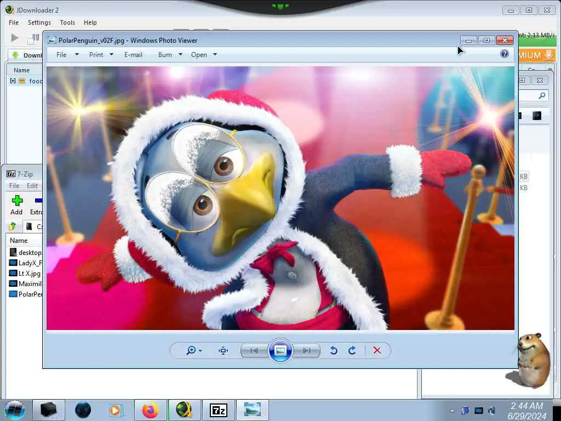Image resolution: width=561 pixels, height=421 pixels.
Task: Click the 7-Zip Add button
Action: [16, 205]
